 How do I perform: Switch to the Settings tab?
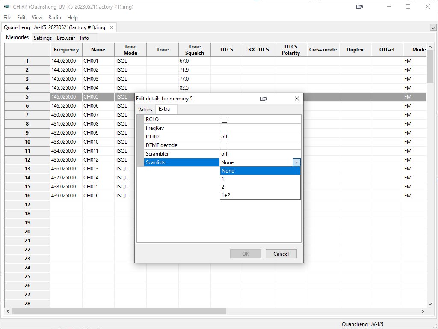pos(43,38)
